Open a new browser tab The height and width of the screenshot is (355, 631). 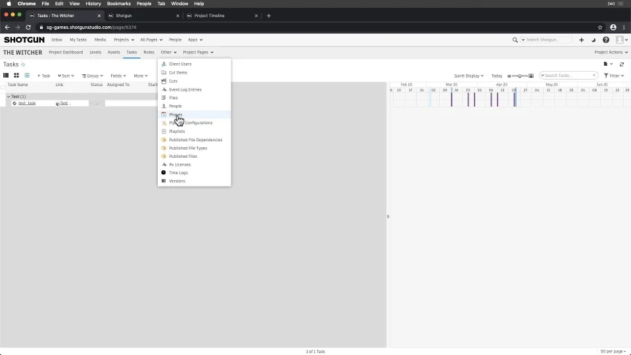(268, 16)
